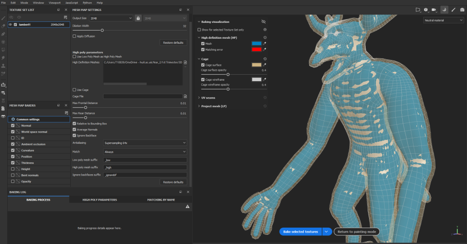
Task: Click the eyedropper next to Mesh color
Action: point(265,43)
